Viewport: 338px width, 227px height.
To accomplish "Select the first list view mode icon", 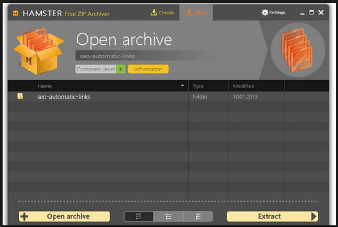I will 139,216.
